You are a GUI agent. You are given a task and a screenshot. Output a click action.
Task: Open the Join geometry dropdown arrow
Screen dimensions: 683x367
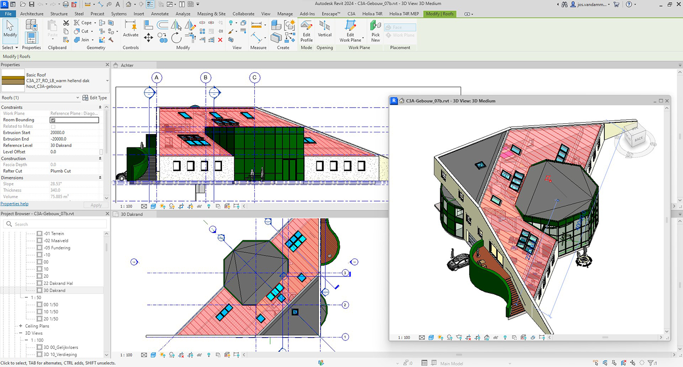(x=92, y=40)
